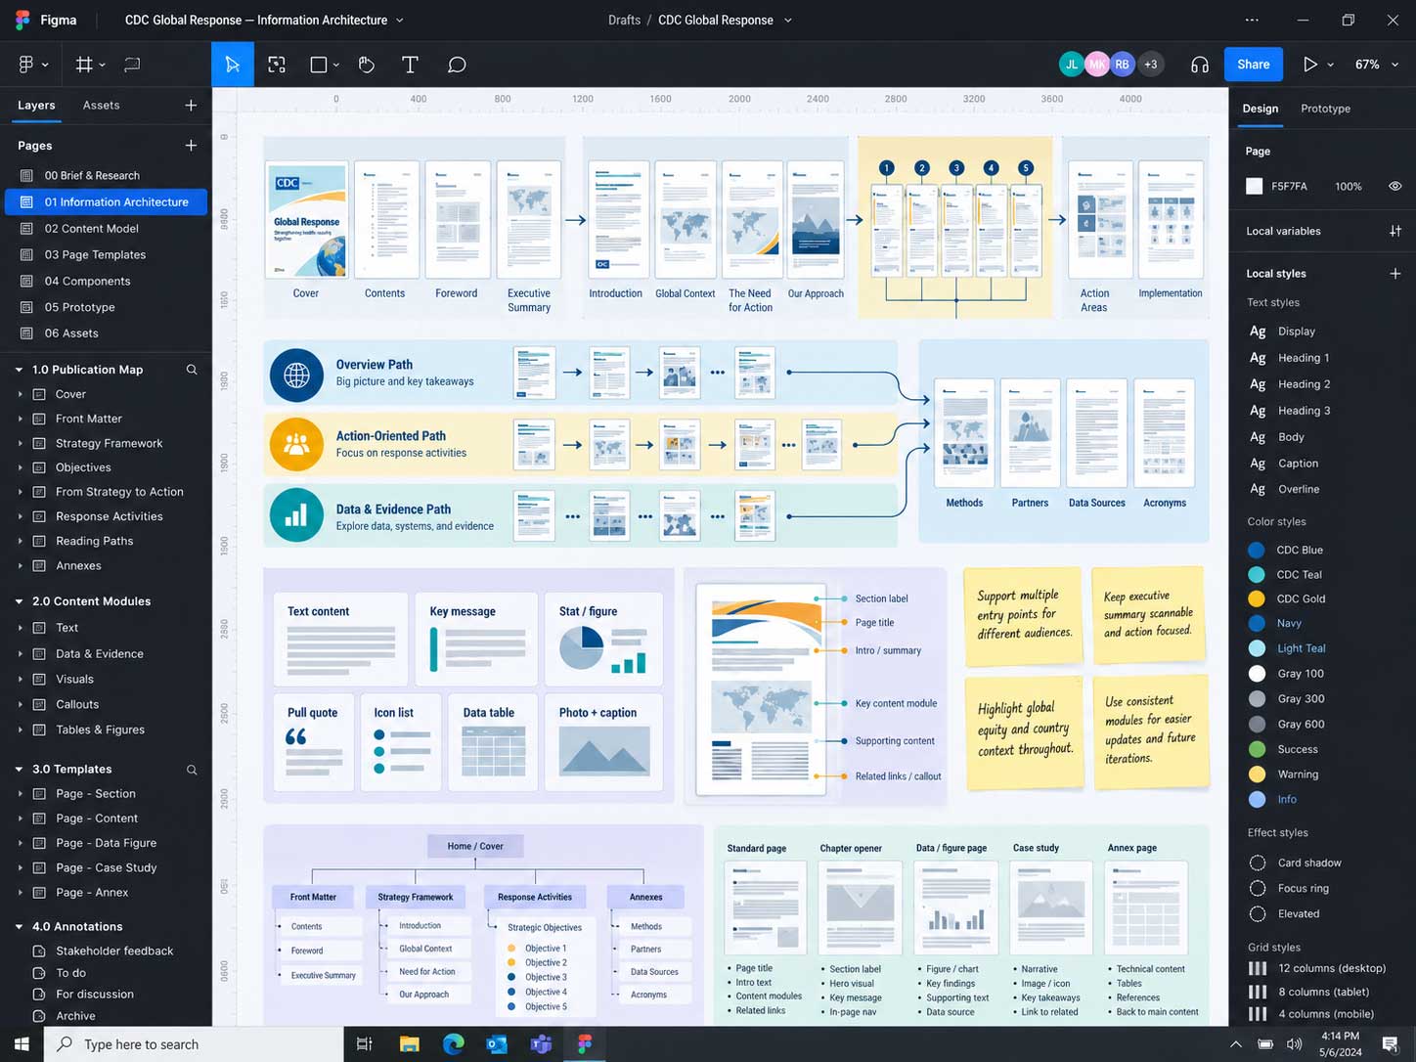
Task: Select the Comment tool
Action: point(457,65)
